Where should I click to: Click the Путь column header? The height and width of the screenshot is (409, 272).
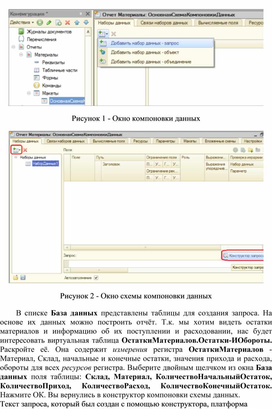tap(120, 157)
